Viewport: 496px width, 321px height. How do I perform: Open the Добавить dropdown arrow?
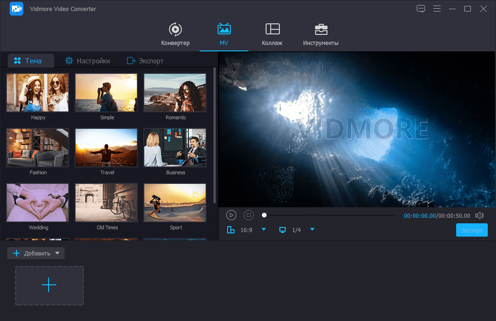click(x=57, y=253)
